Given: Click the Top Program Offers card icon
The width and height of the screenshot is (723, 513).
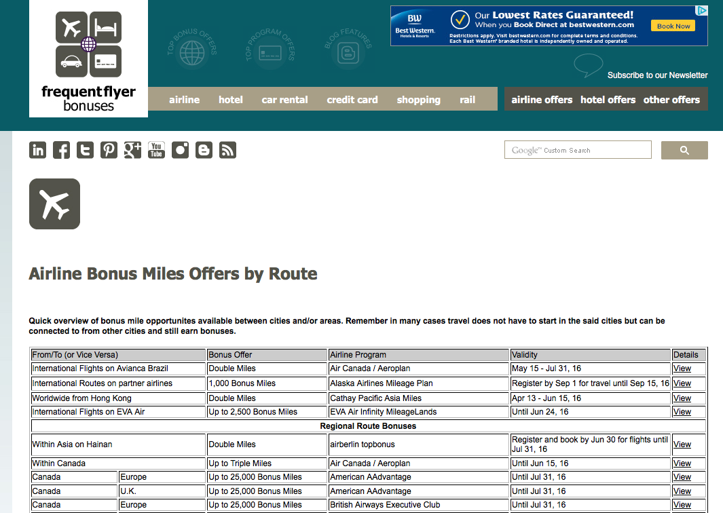Looking at the screenshot, I should pos(270,52).
